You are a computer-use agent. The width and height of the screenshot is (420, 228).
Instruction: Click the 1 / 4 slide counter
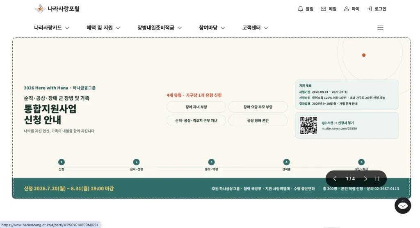[x=350, y=179]
